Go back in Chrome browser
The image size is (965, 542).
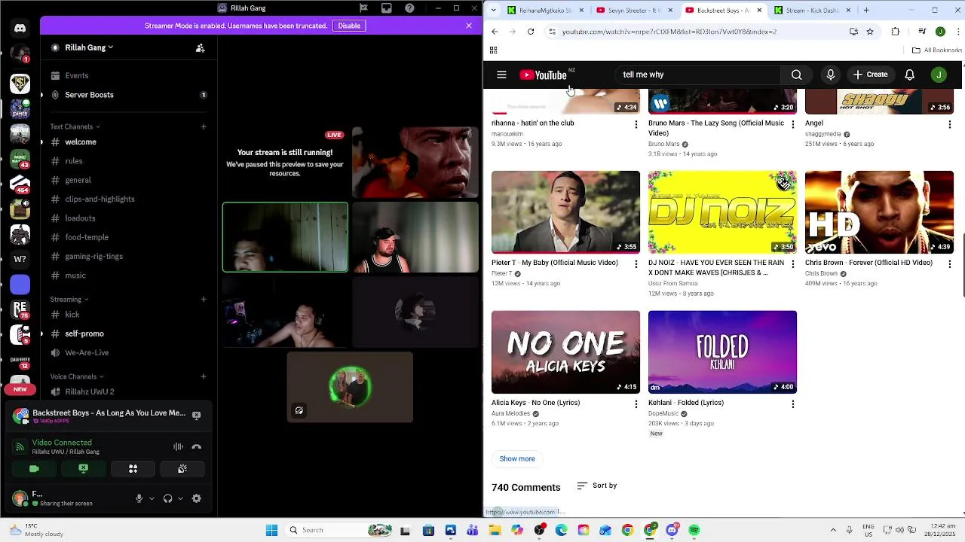point(495,32)
